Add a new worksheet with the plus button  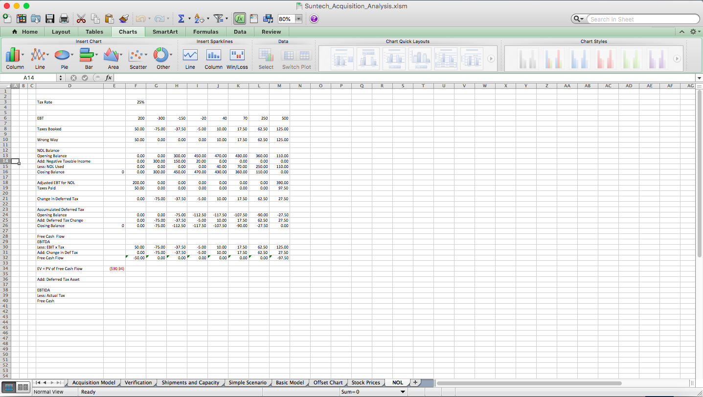coord(414,382)
